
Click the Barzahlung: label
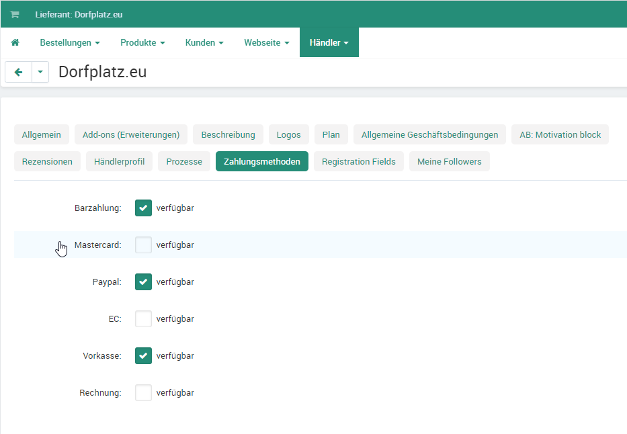[x=98, y=208]
